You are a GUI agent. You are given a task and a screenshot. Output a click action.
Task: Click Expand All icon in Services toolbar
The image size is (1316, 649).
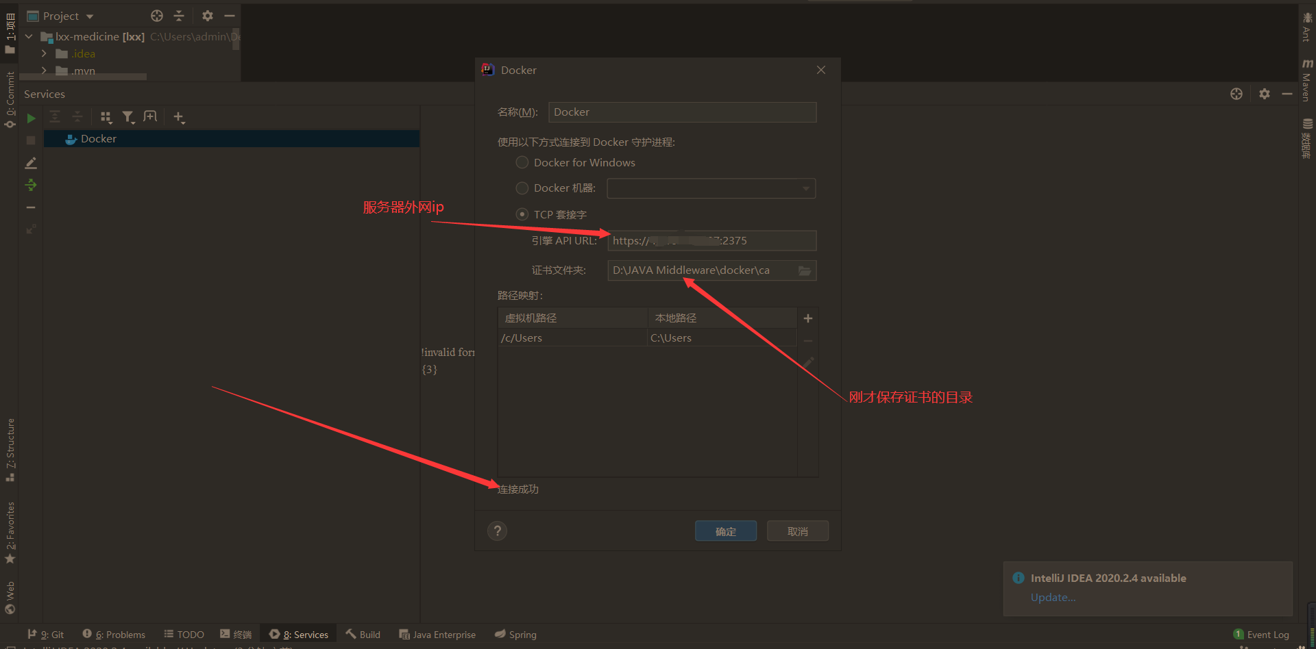point(55,117)
